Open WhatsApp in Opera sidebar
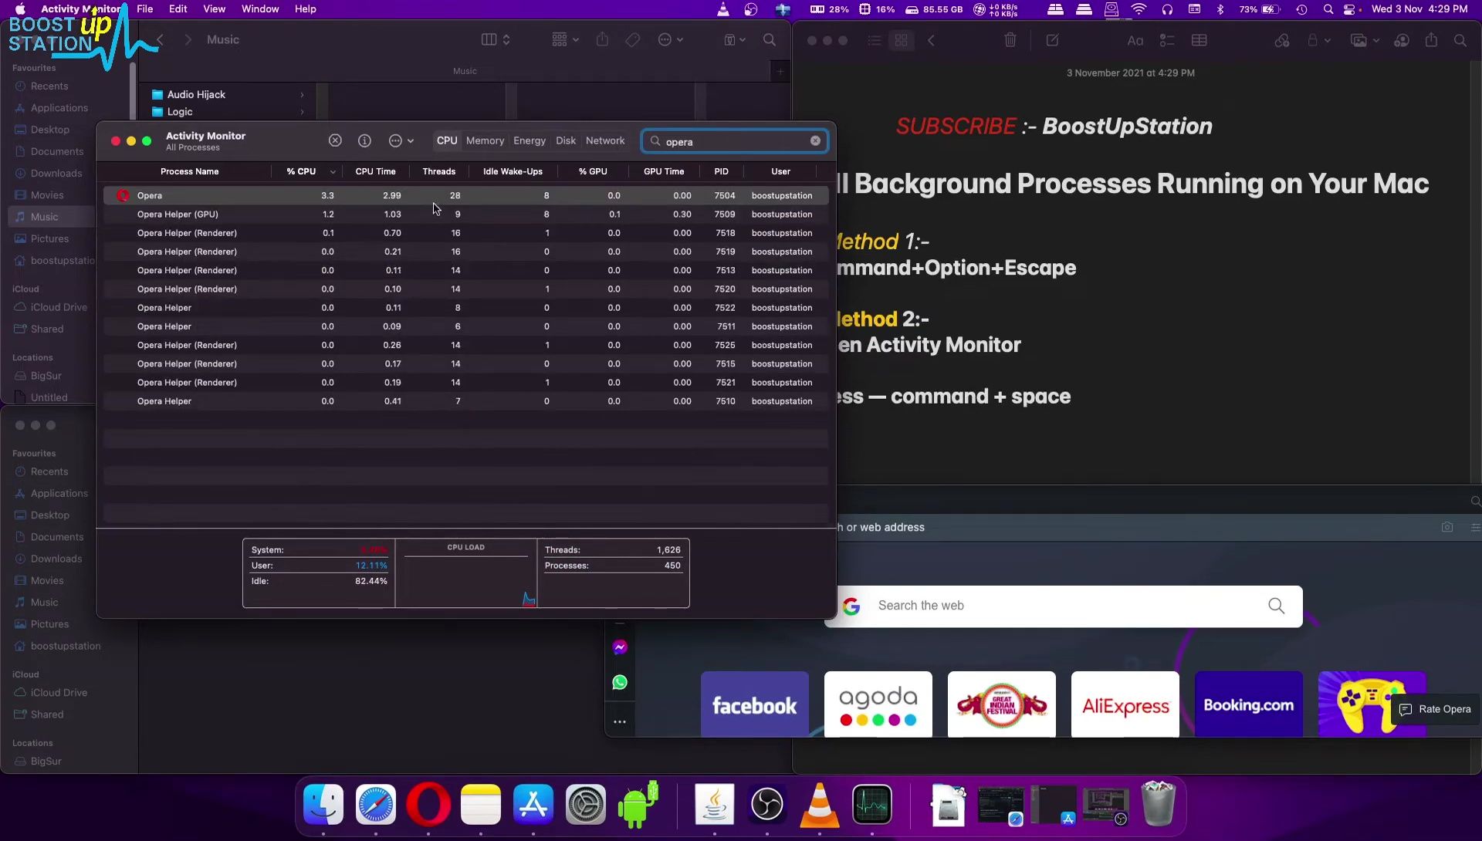This screenshot has height=841, width=1482. click(x=620, y=683)
